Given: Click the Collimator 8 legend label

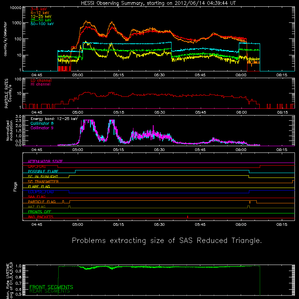Looking at the screenshot, I should coord(42,123).
